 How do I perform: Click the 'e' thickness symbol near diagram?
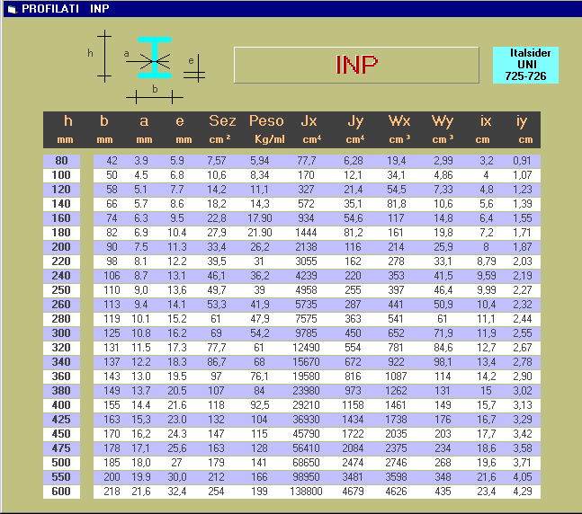click(190, 60)
